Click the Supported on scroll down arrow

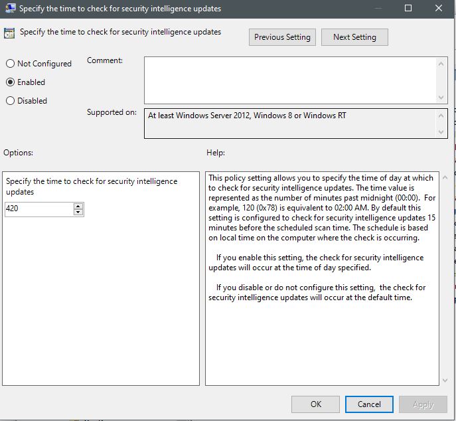(x=441, y=131)
